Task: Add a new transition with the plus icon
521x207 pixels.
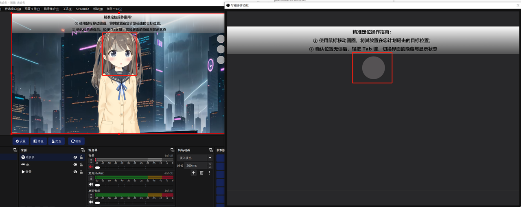Action: 194,173
